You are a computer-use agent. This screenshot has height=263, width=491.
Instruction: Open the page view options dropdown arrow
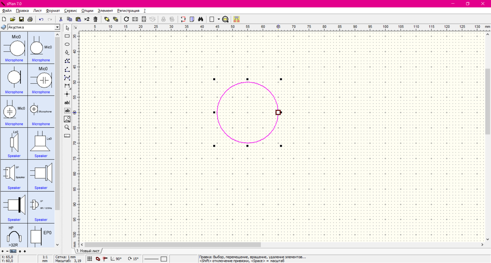pos(219,19)
